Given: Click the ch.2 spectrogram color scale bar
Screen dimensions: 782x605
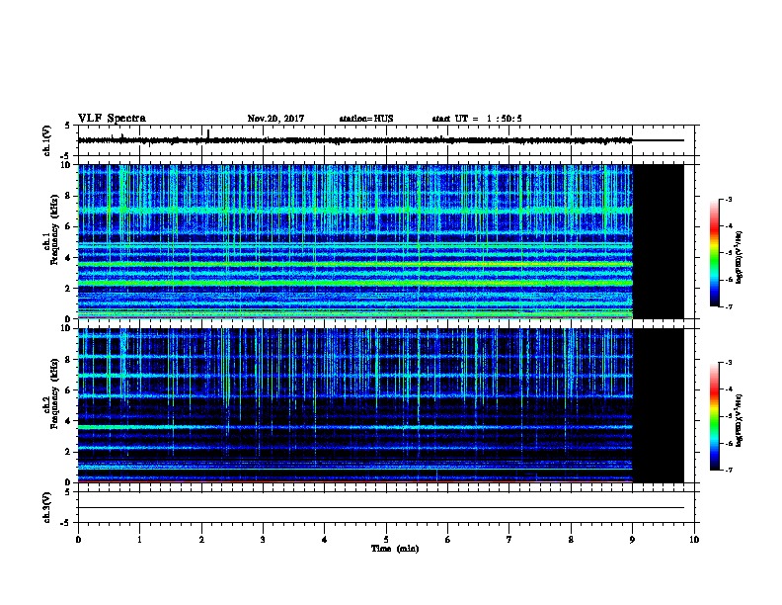Looking at the screenshot, I should (714, 416).
